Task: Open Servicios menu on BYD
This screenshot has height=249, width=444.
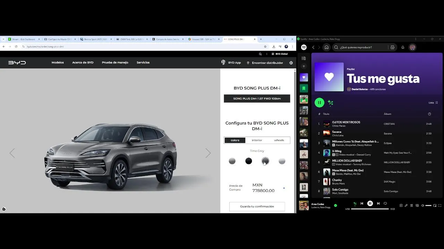Action: [143, 63]
